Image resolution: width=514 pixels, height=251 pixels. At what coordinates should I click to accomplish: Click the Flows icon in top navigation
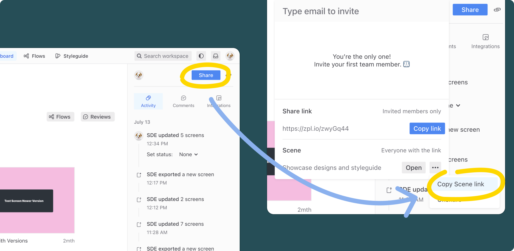point(26,56)
